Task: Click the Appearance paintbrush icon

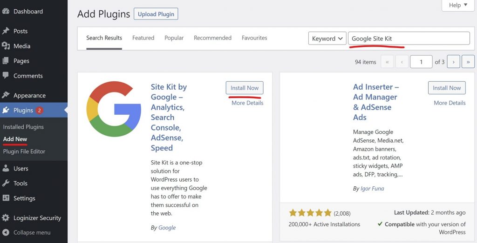Action: (6, 95)
